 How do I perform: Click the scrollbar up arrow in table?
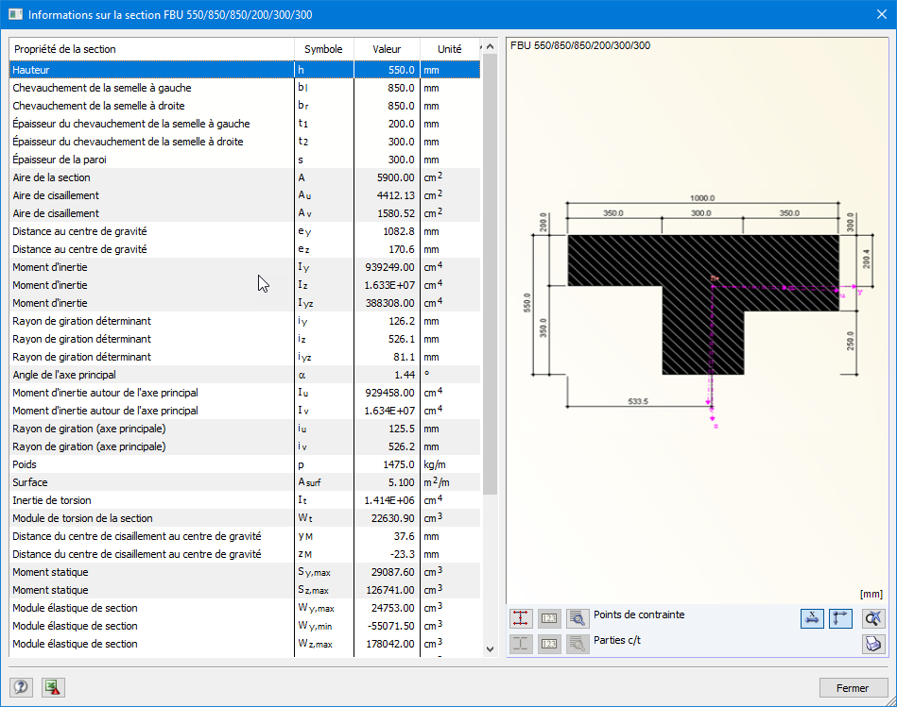click(x=489, y=45)
